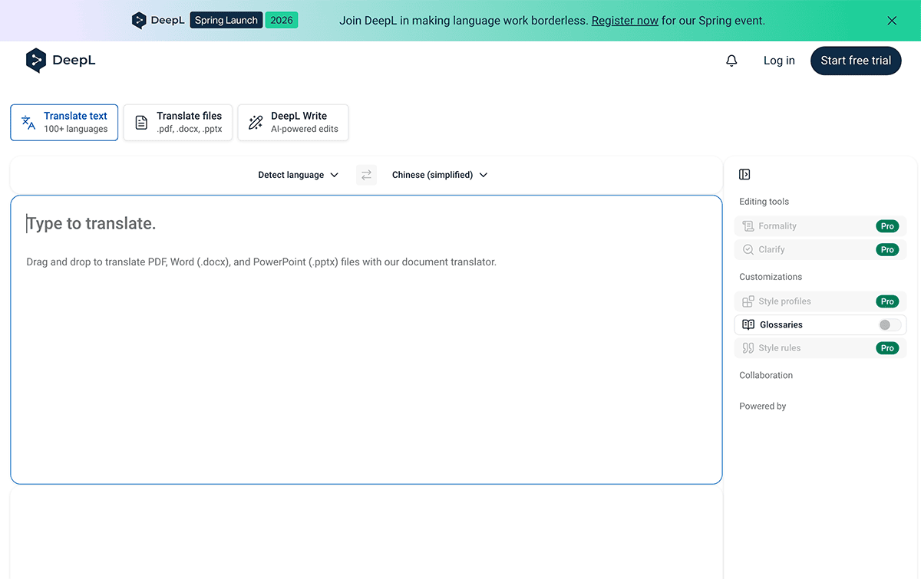Open the DeepL Write tab
This screenshot has height=579, width=921.
(x=293, y=123)
